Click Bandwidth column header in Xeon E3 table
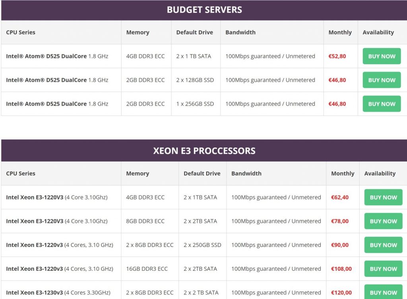The width and height of the screenshot is (407, 299). (x=246, y=174)
